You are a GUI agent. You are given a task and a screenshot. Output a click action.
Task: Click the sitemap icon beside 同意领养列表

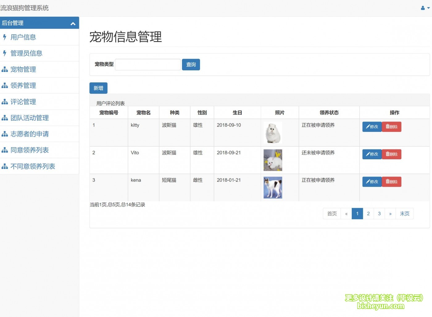coord(5,150)
